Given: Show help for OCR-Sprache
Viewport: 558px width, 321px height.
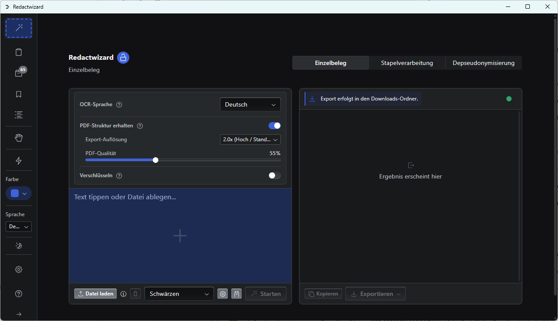Looking at the screenshot, I should (x=119, y=104).
